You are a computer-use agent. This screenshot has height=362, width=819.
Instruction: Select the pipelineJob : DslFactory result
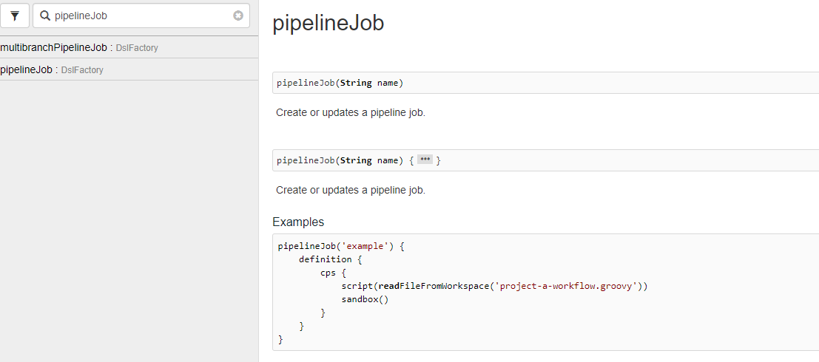[26, 69]
